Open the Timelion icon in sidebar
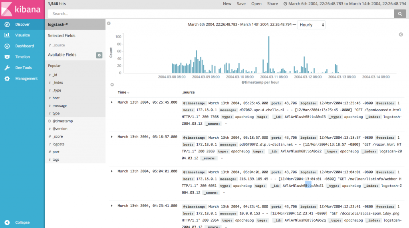409x228 pixels. [7, 57]
